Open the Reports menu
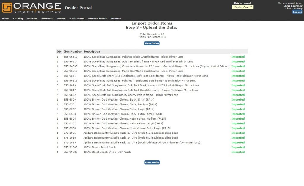This screenshot has height=186, width=304. coord(116,18)
